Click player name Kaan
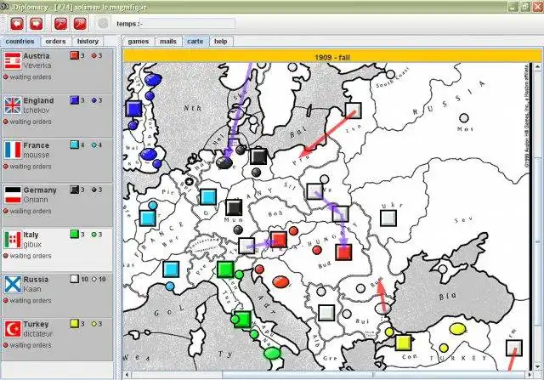The height and width of the screenshot is (380, 544). click(x=32, y=289)
